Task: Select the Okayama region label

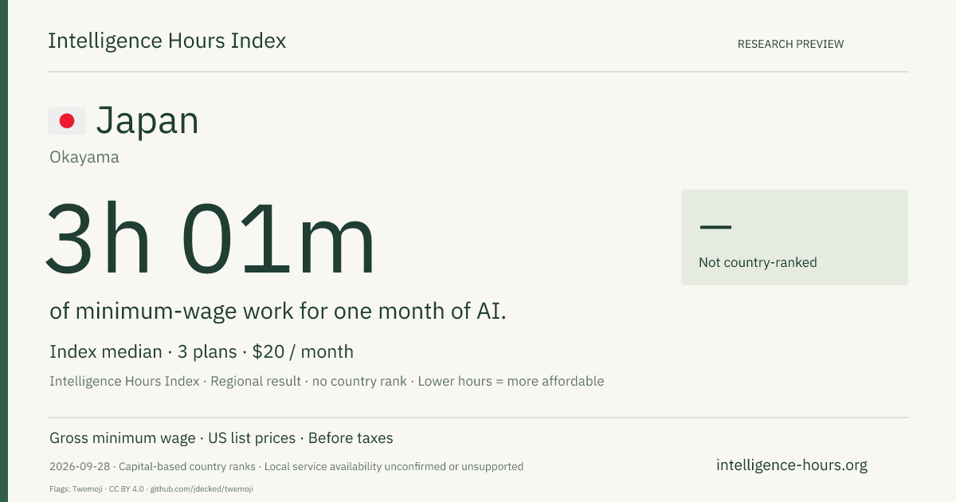Action: tap(84, 157)
